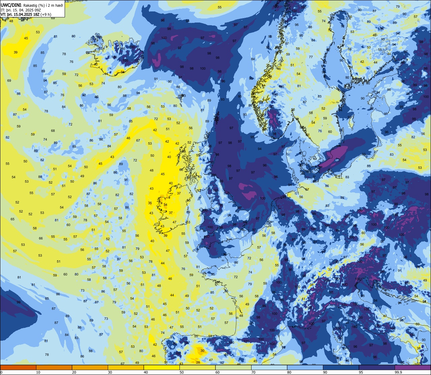This screenshot has height=375, width=431.
Task: Click the map humidity value "77" over northern Sweden
Action: click(311, 57)
